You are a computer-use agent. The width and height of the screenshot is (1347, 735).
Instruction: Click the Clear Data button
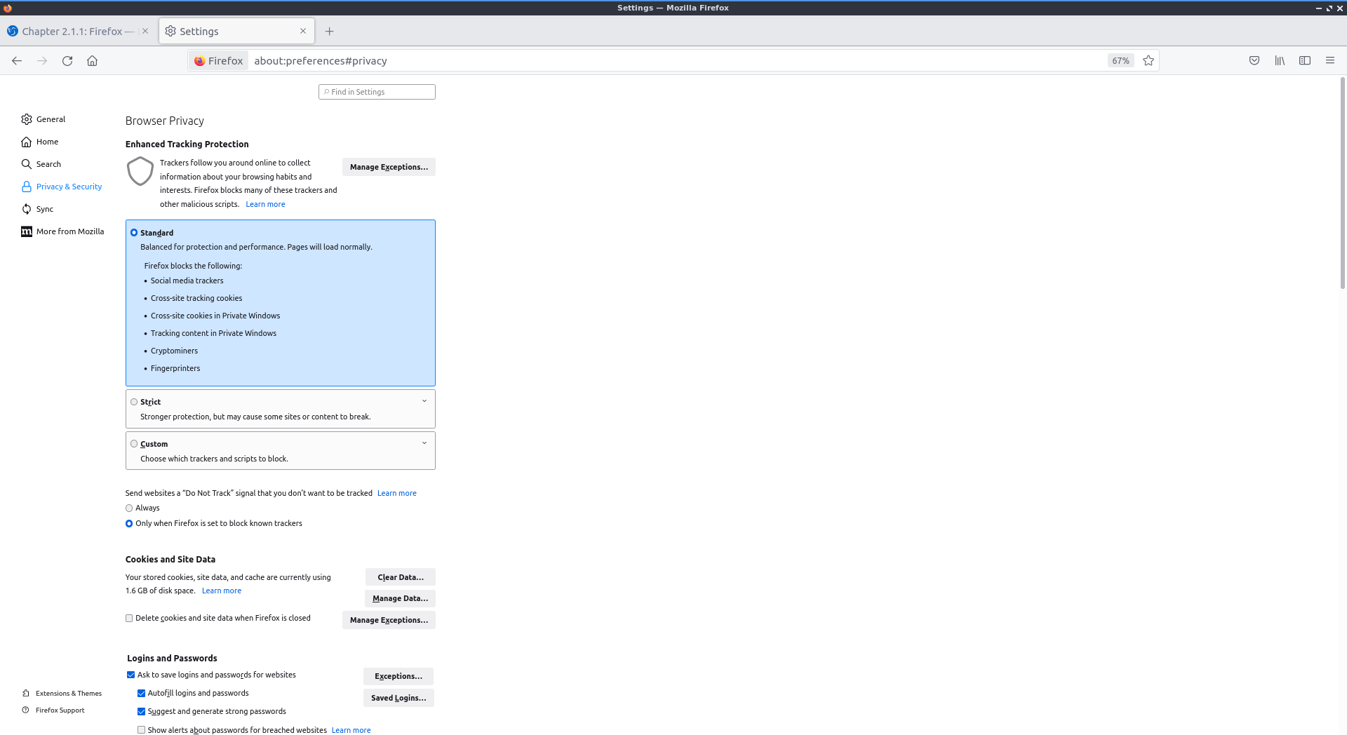click(x=400, y=577)
